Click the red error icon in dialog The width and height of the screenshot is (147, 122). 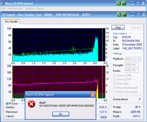(31, 104)
